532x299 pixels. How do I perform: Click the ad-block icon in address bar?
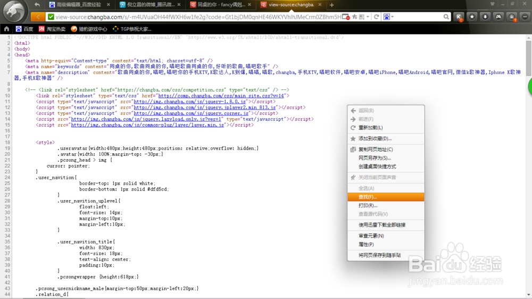pos(346,16)
